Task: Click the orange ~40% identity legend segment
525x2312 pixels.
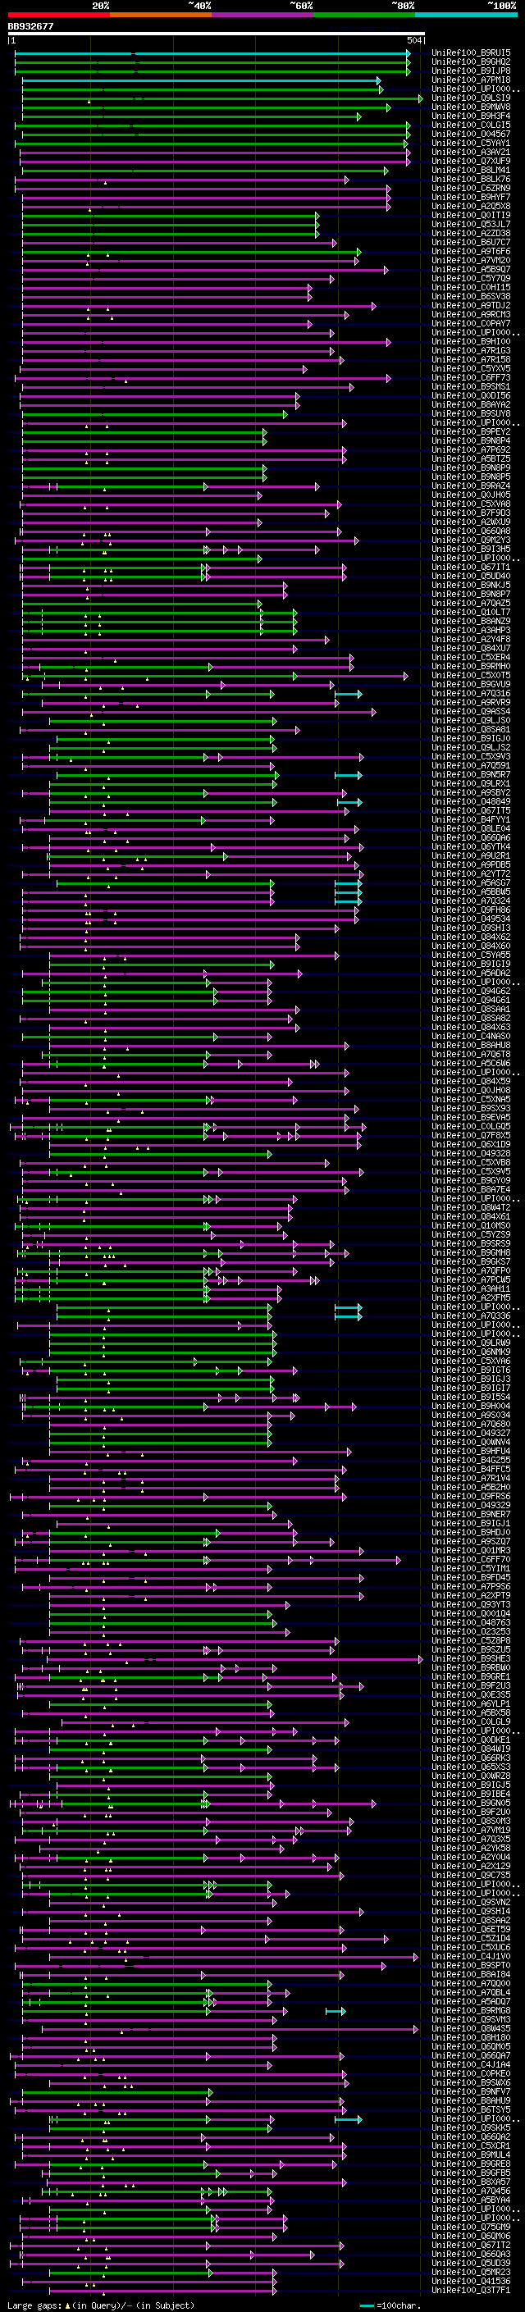Action: click(161, 15)
